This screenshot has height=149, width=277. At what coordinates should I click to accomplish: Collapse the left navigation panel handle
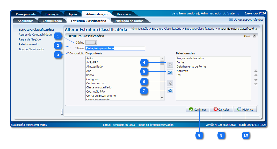[x=62, y=111]
